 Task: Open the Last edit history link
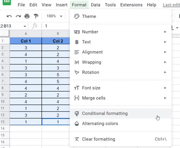[171, 5]
